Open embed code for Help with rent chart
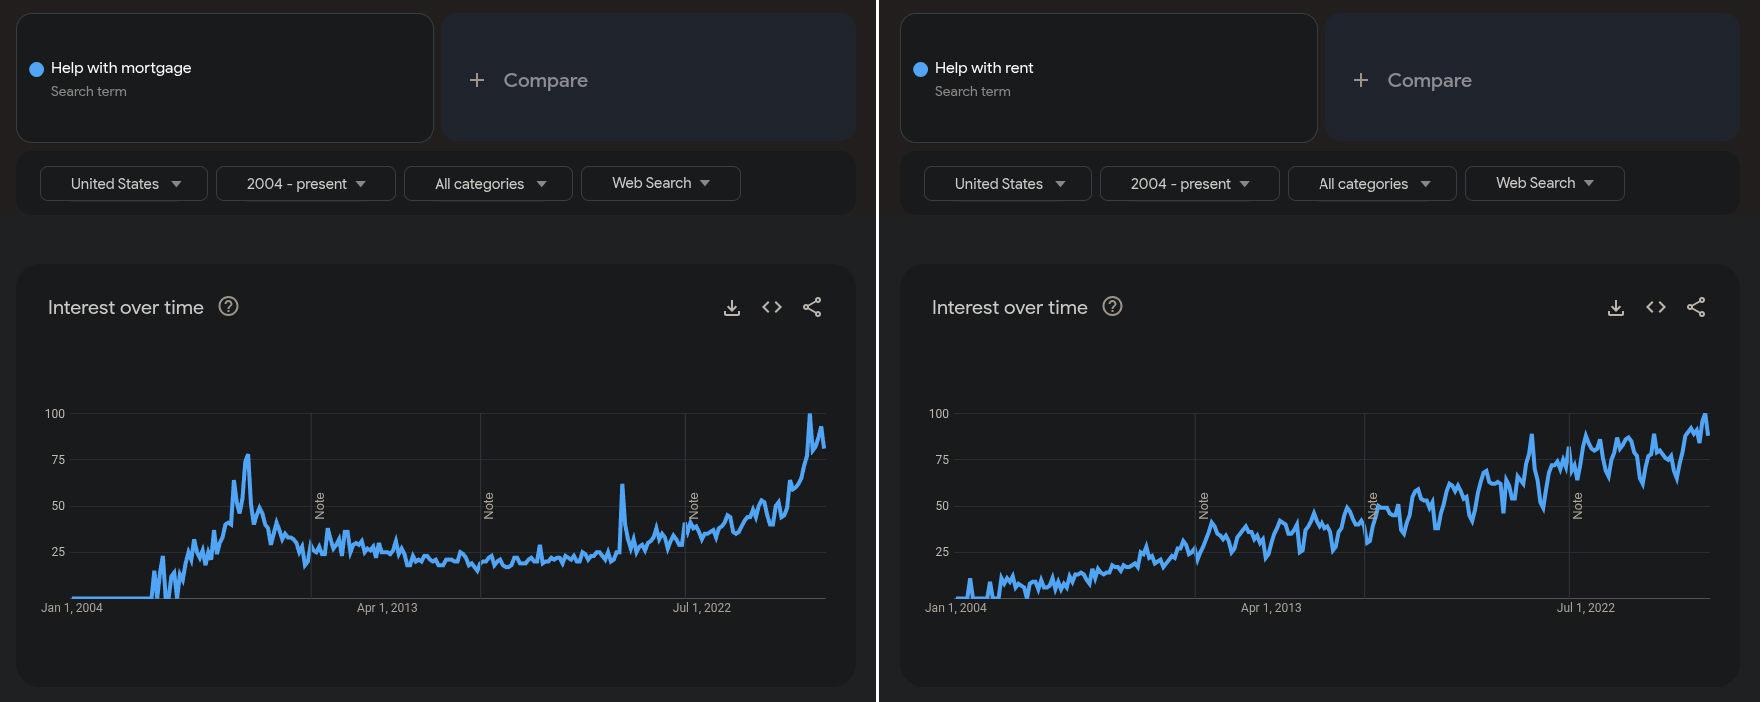Image resolution: width=1762 pixels, height=702 pixels. point(1656,307)
